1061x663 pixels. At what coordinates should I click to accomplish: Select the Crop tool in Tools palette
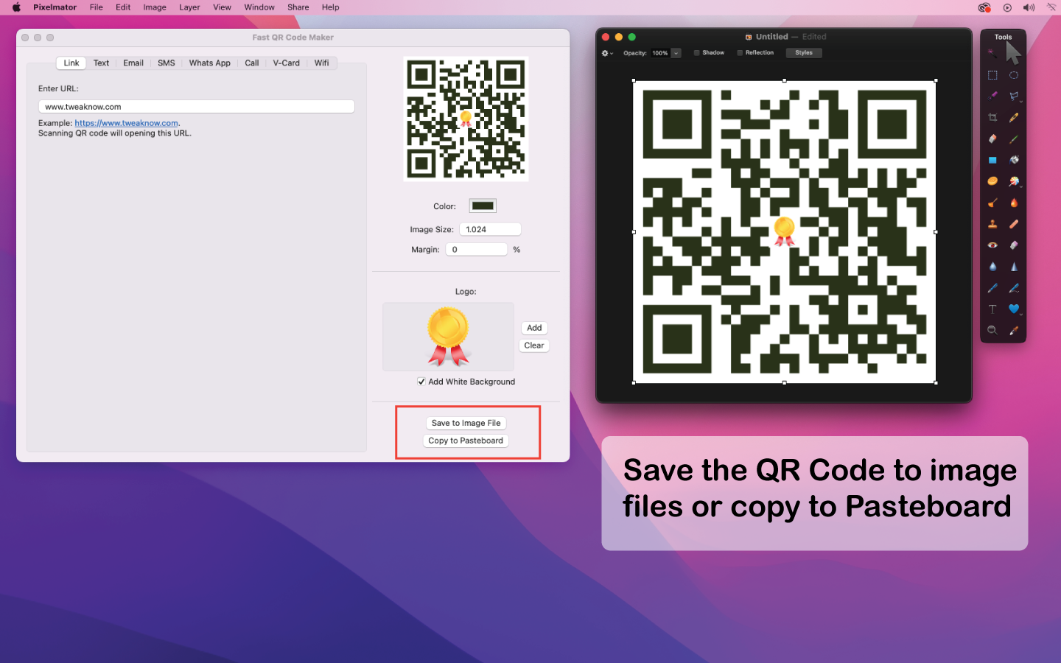992,118
